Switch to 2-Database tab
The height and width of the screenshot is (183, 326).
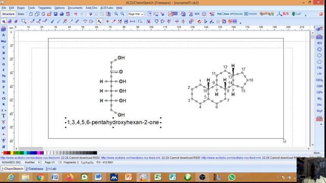34,169
